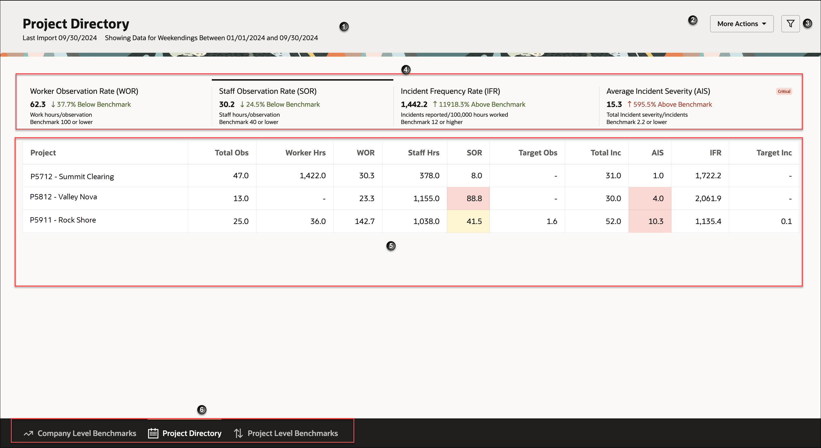Click the Worker Hrs value 1,422.0

[312, 175]
